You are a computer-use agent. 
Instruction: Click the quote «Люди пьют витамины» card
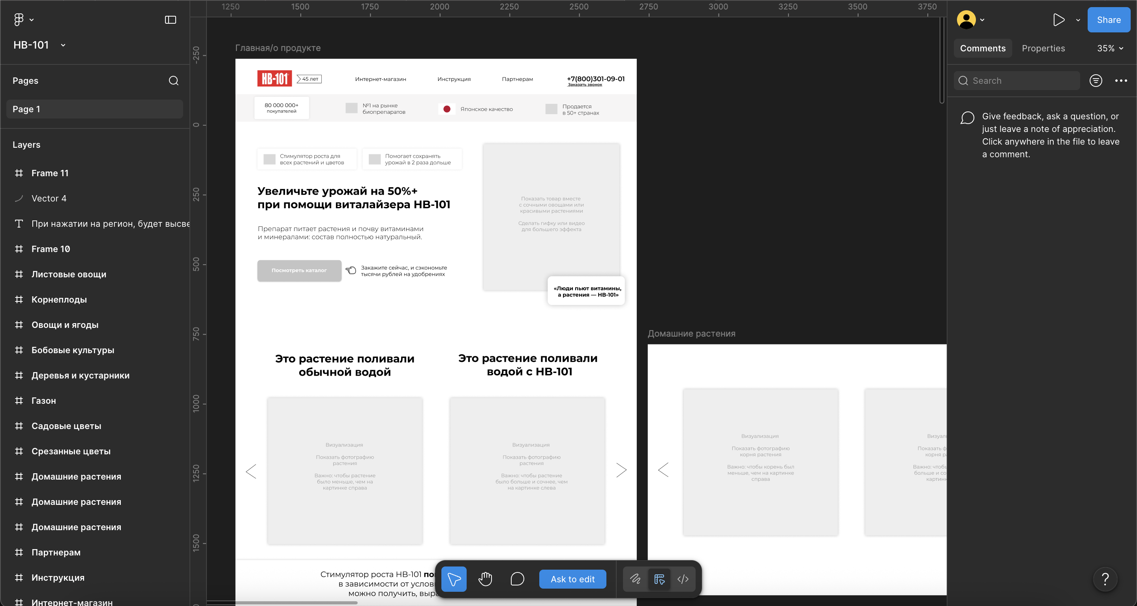click(x=587, y=291)
